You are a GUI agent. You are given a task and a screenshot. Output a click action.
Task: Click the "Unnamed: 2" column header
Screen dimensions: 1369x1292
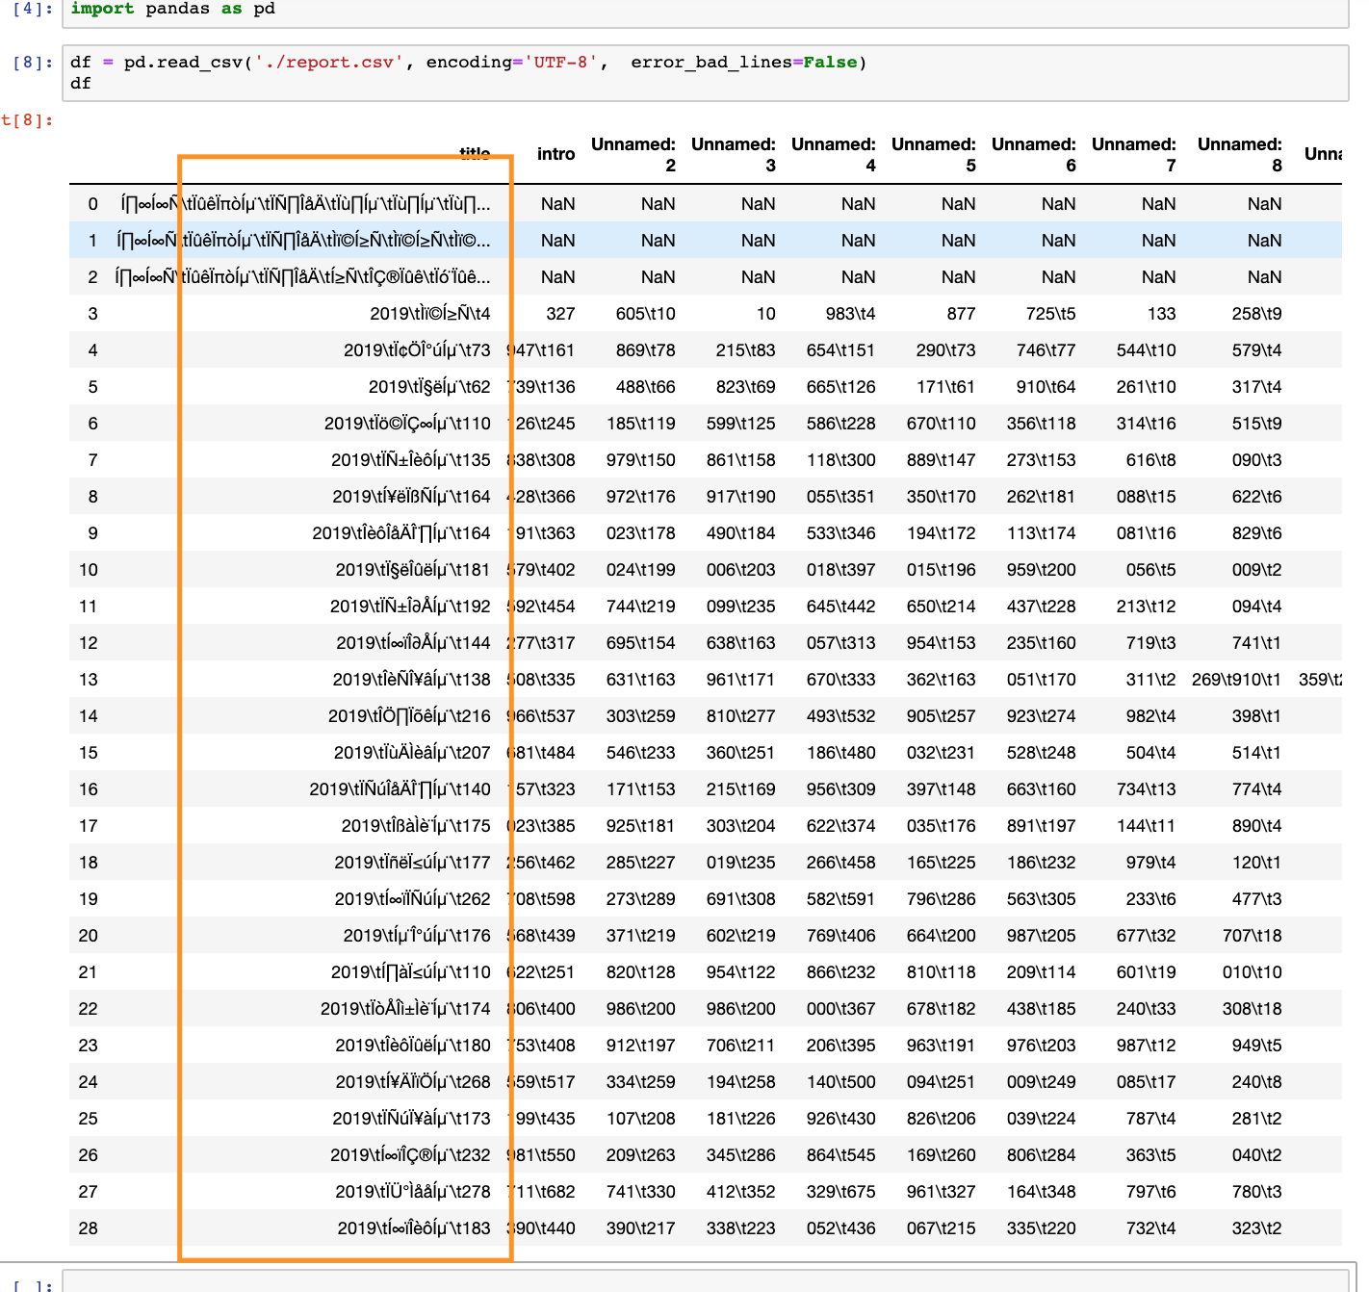click(633, 155)
